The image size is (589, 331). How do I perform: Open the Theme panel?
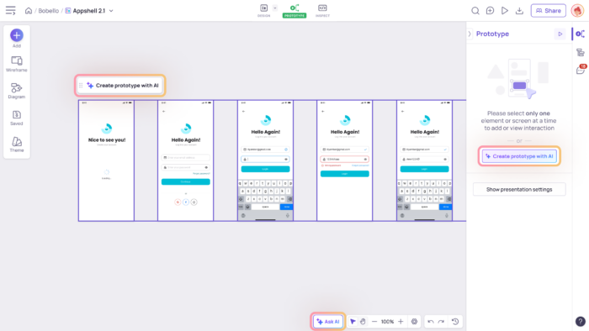click(x=17, y=144)
